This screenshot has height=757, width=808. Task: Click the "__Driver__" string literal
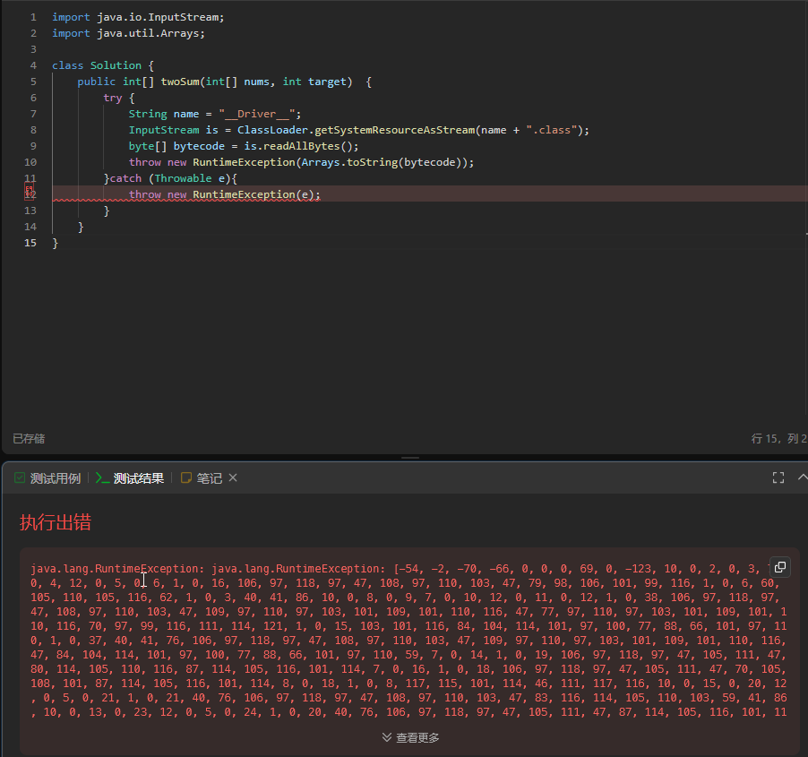(x=256, y=114)
